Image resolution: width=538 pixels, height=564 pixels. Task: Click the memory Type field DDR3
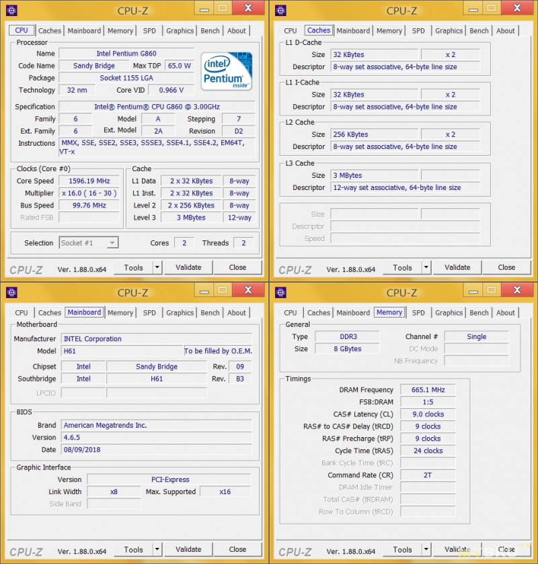click(348, 336)
